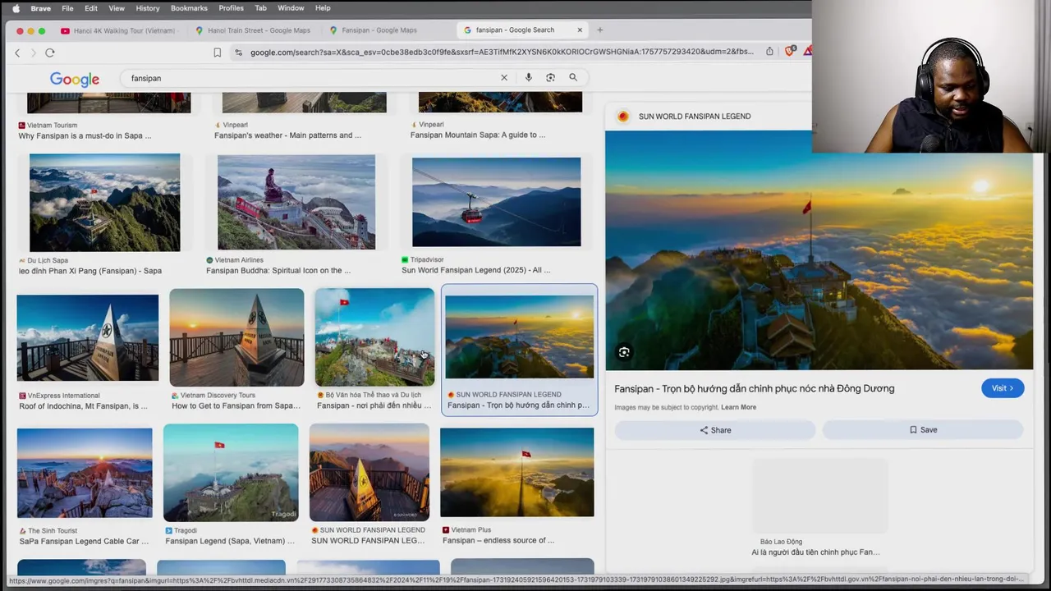The height and width of the screenshot is (591, 1051).
Task: Start voice search with microphone icon
Action: [x=528, y=78]
